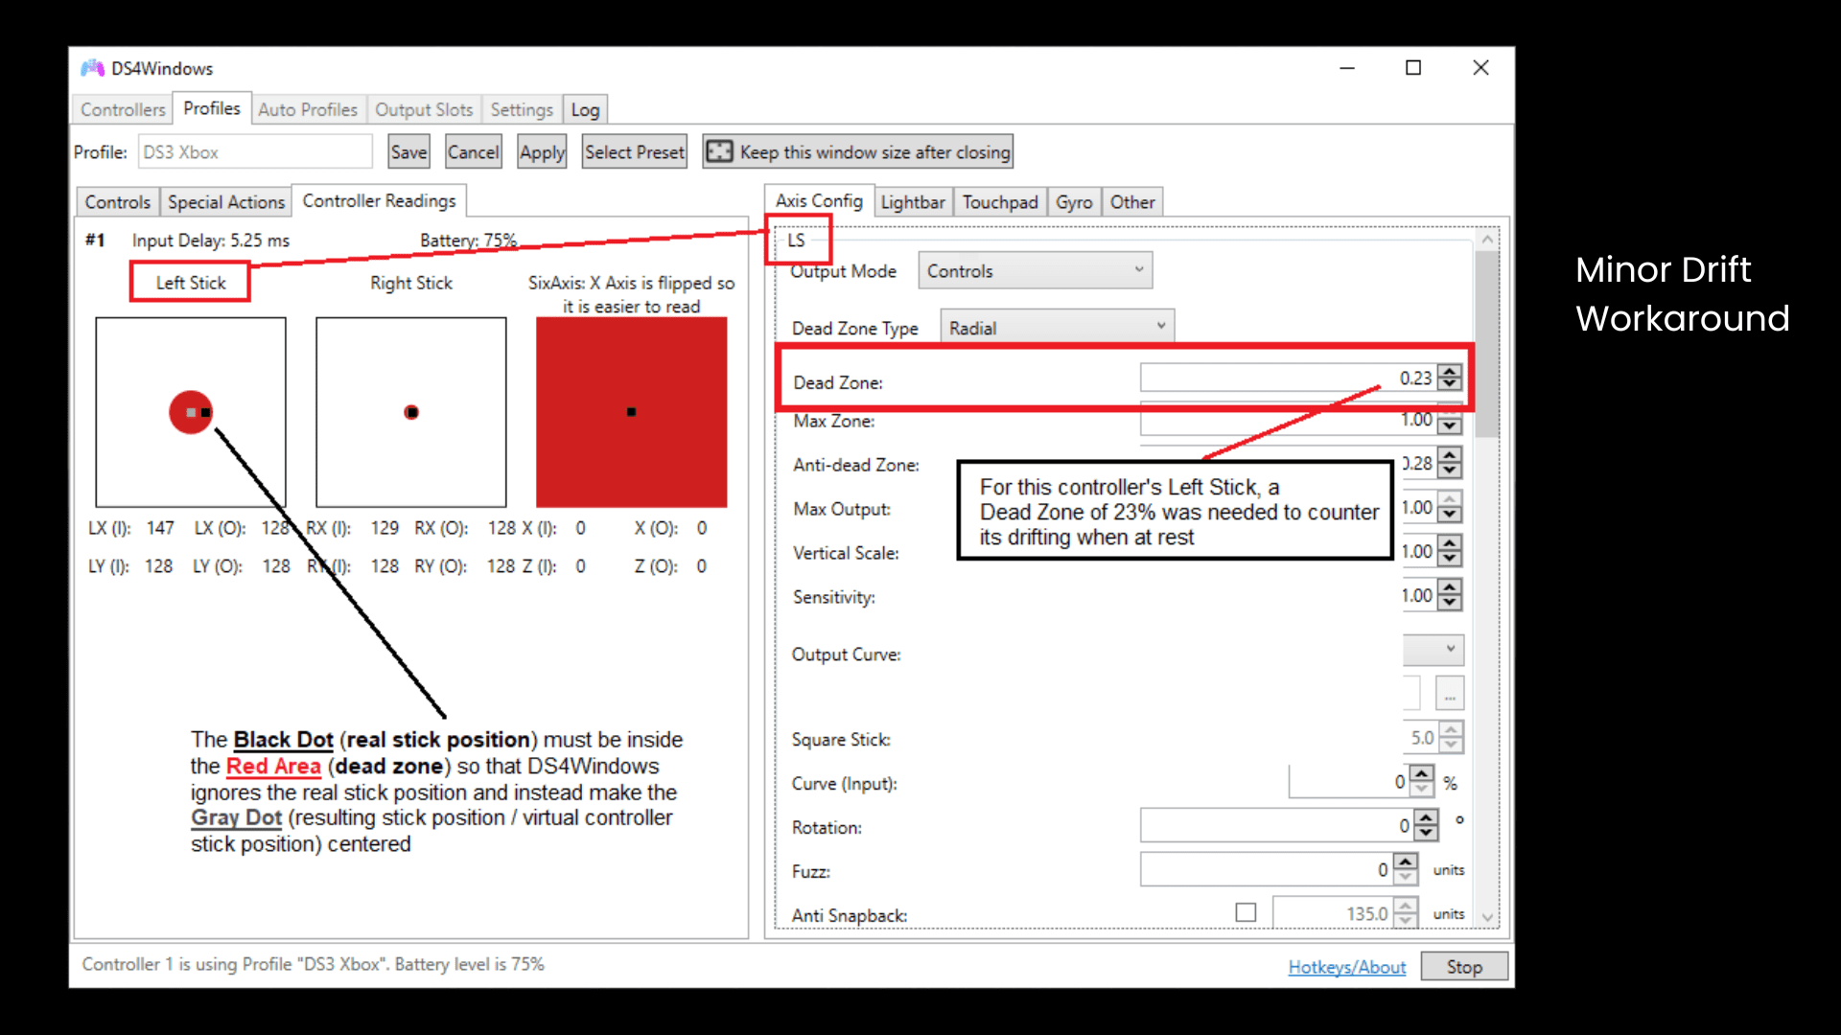The image size is (1841, 1035).
Task: Decrease the Rotation value
Action: (x=1427, y=832)
